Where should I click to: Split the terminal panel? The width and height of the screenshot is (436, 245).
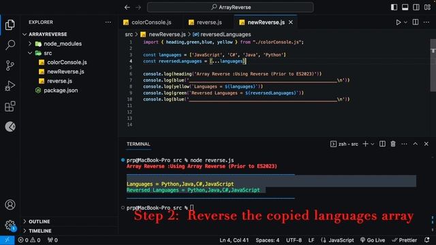point(382,144)
